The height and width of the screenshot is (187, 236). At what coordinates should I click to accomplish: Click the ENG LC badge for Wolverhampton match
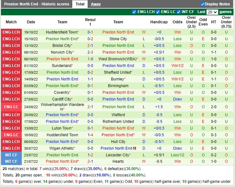pyautogui.click(x=11, y=107)
